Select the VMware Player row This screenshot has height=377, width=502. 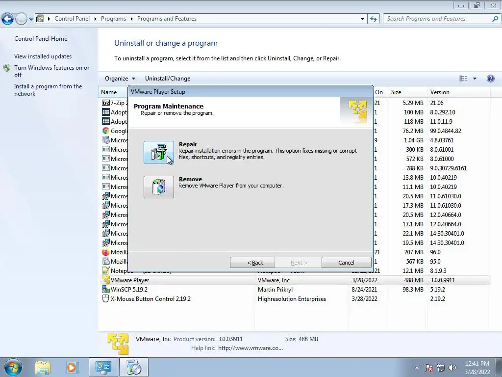click(295, 280)
